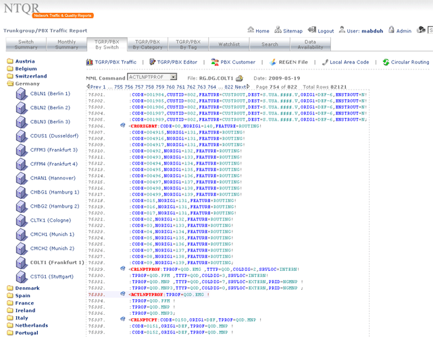
Task: Select the CBLN1 (Berlin 1) switch icon
Action: (21, 94)
